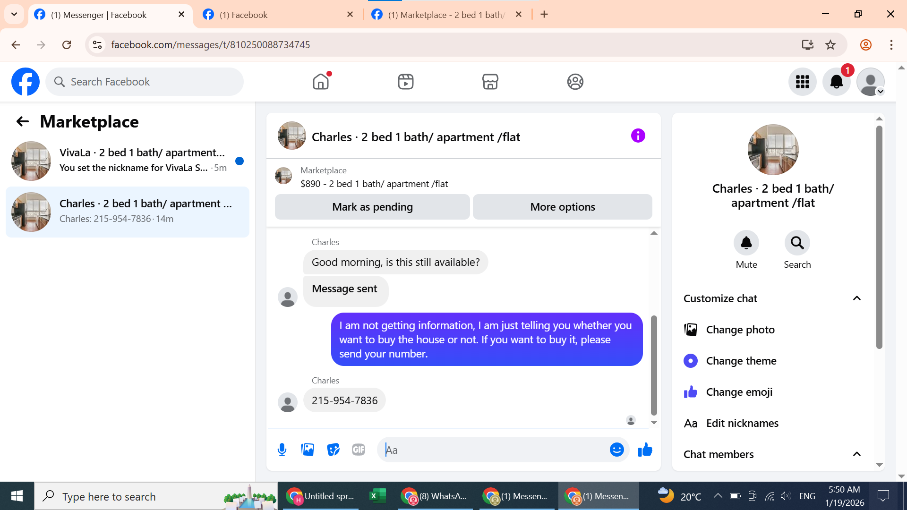The image size is (907, 510).
Task: Open the Facebook menu grid icon
Action: pos(802,82)
